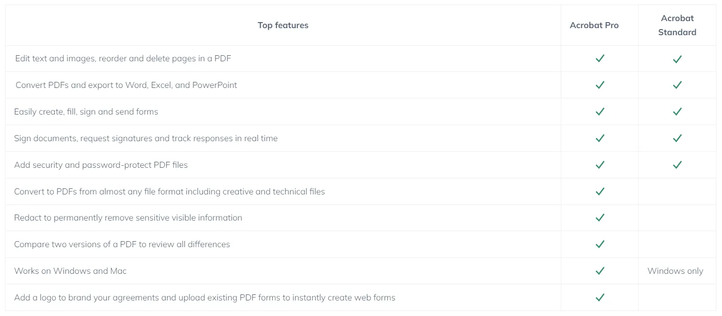Click Acrobat Standard checkmark for export to Word row
Image resolution: width=722 pixels, height=316 pixels.
pyautogui.click(x=677, y=85)
